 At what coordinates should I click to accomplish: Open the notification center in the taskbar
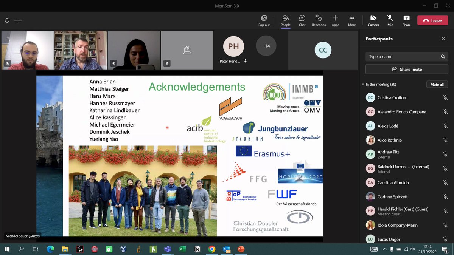tap(445, 249)
